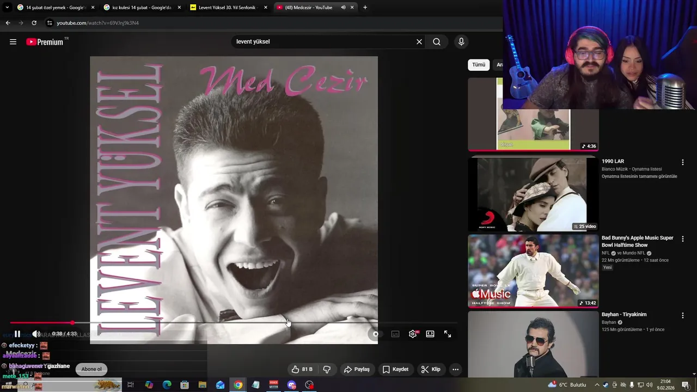The image size is (697, 392).
Task: Open the 4:36 suggested video thumbnail
Action: tap(533, 130)
